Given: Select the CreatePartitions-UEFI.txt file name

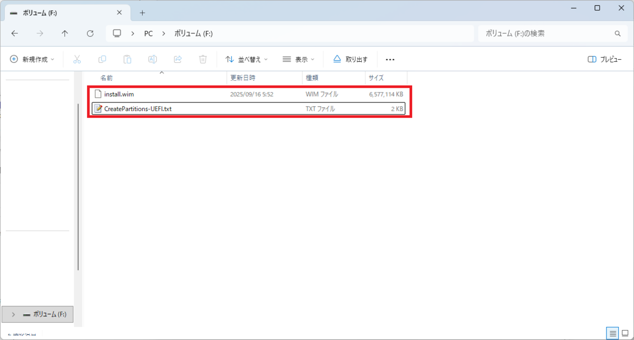Looking at the screenshot, I should (138, 109).
